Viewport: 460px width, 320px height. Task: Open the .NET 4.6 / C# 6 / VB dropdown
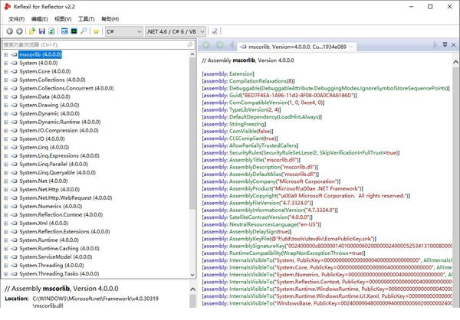(x=176, y=31)
